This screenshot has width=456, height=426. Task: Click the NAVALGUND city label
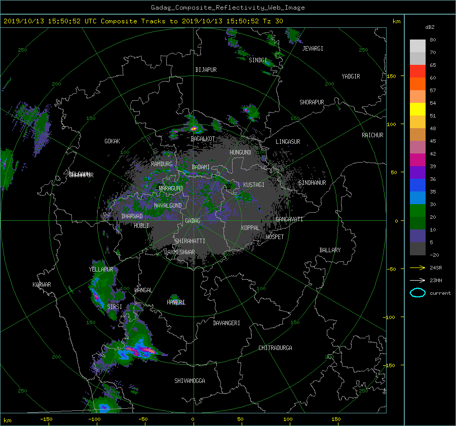point(168,206)
